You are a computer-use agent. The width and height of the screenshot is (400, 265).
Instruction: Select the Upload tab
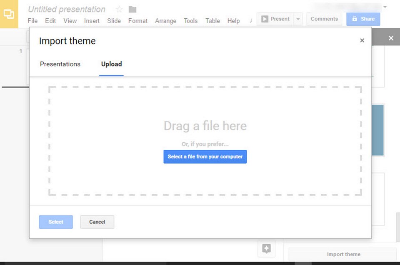pyautogui.click(x=111, y=64)
